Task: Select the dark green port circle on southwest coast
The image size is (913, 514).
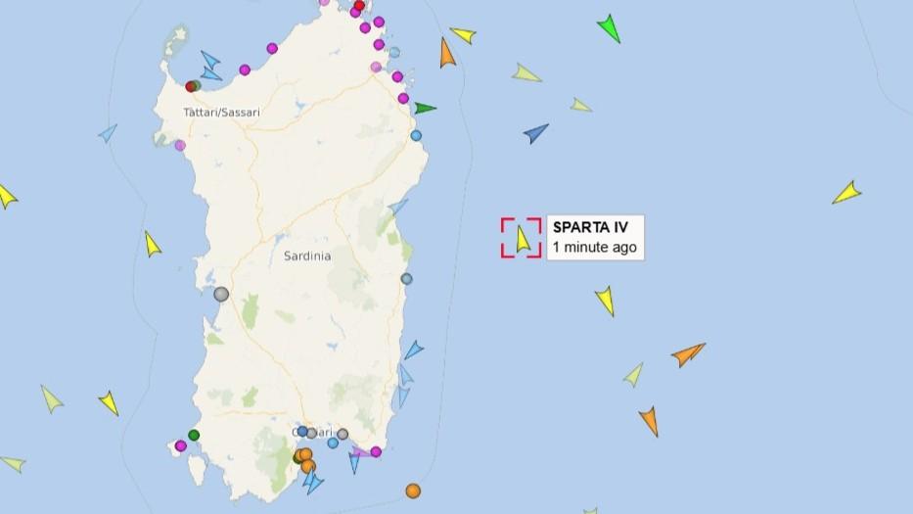Action: (194, 435)
